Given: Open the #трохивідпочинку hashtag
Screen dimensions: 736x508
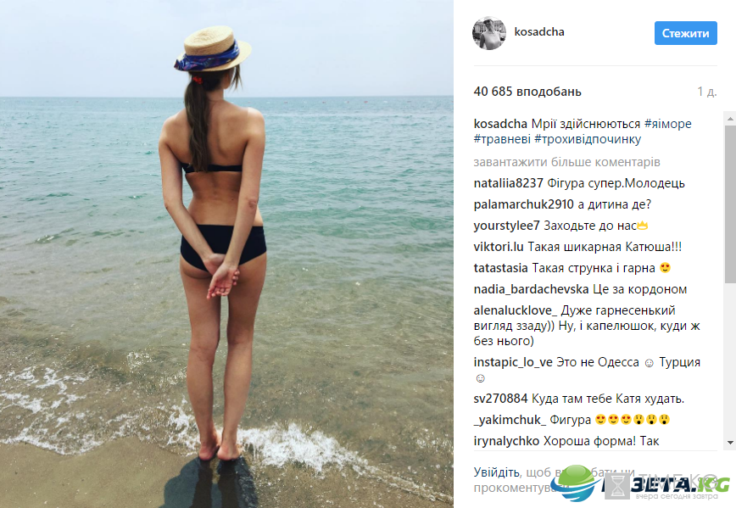Looking at the screenshot, I should 588,139.
